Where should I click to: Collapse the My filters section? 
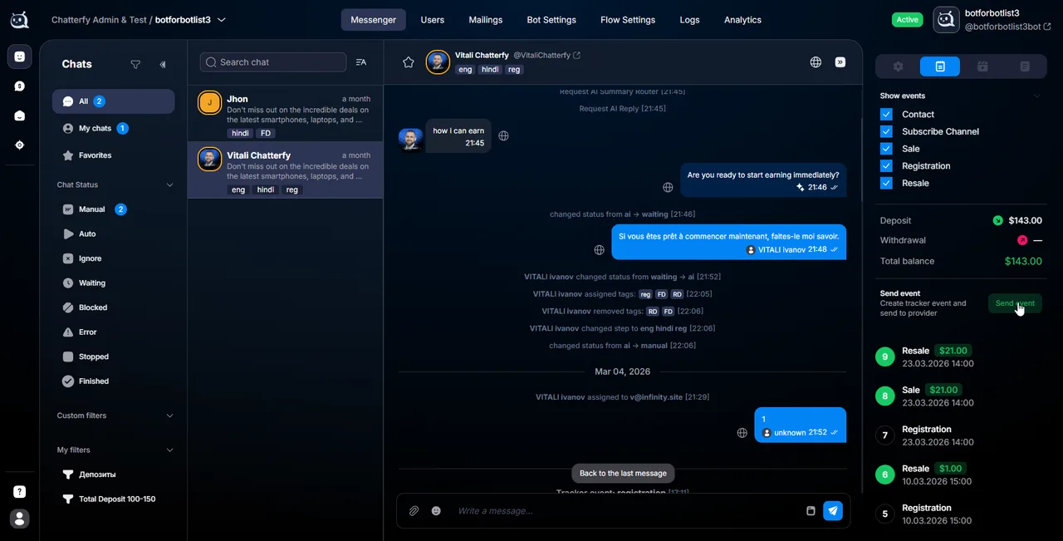click(x=169, y=450)
